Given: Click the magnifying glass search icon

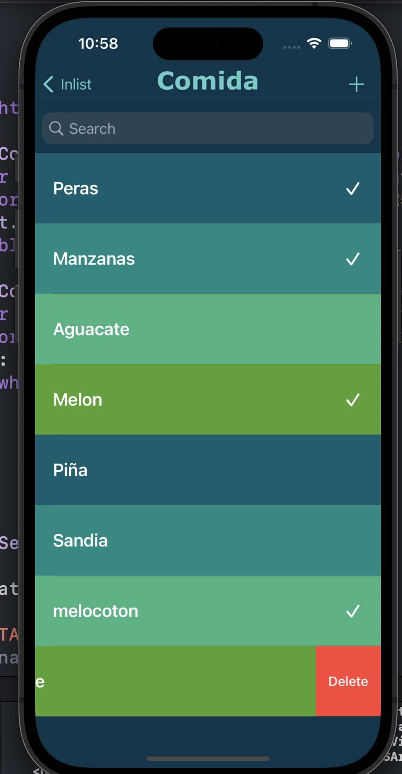Looking at the screenshot, I should coord(56,129).
